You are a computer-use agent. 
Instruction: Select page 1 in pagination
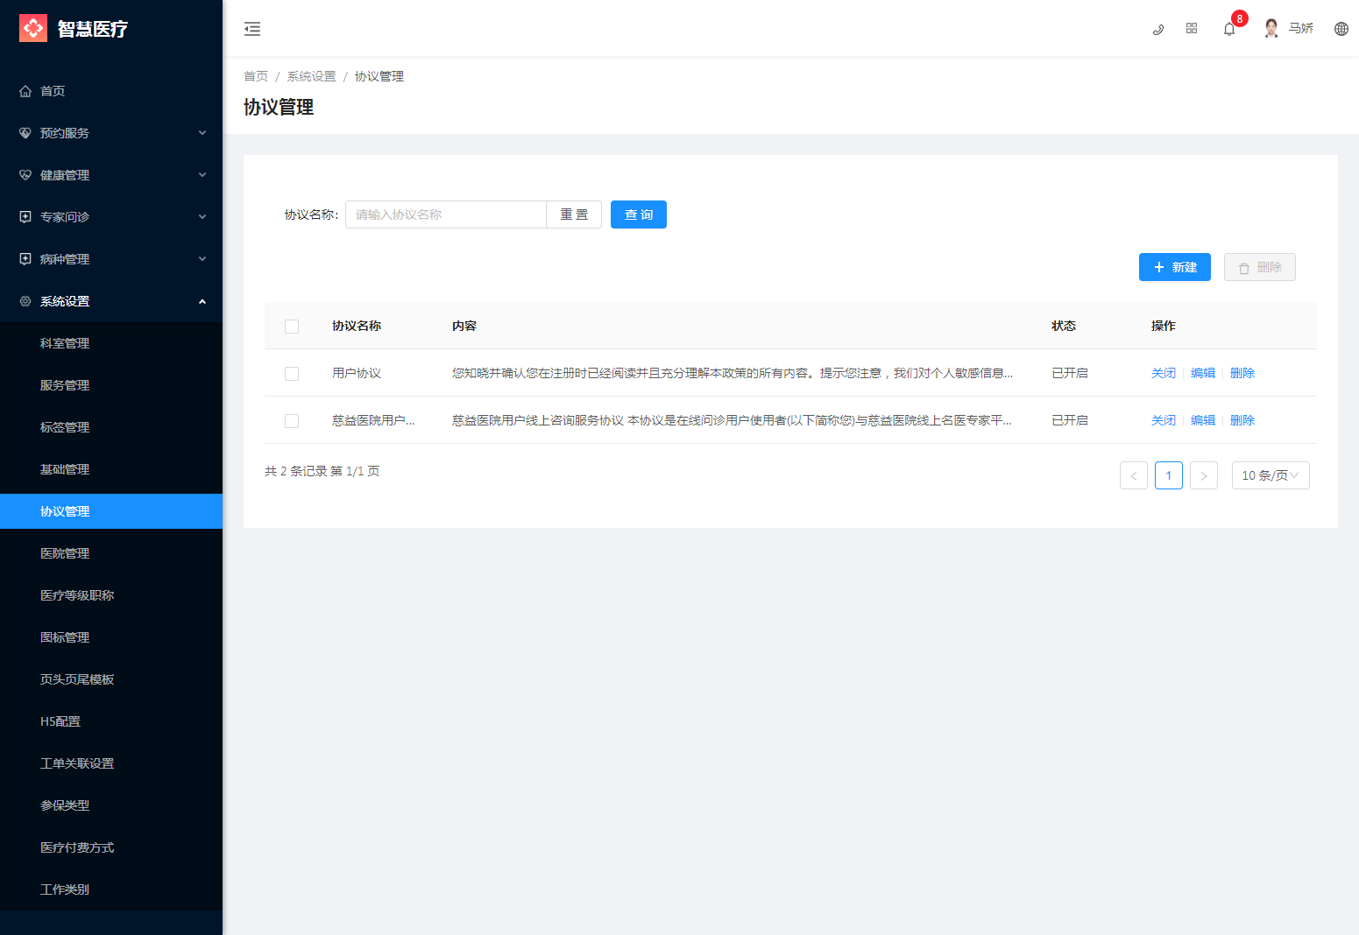pyautogui.click(x=1169, y=475)
